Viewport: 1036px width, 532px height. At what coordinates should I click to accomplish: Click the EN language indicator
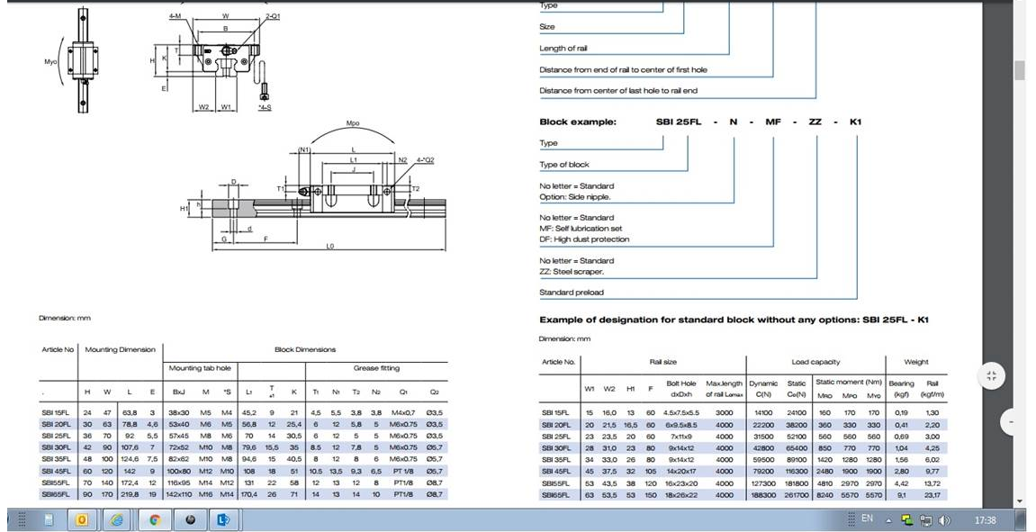click(x=868, y=518)
